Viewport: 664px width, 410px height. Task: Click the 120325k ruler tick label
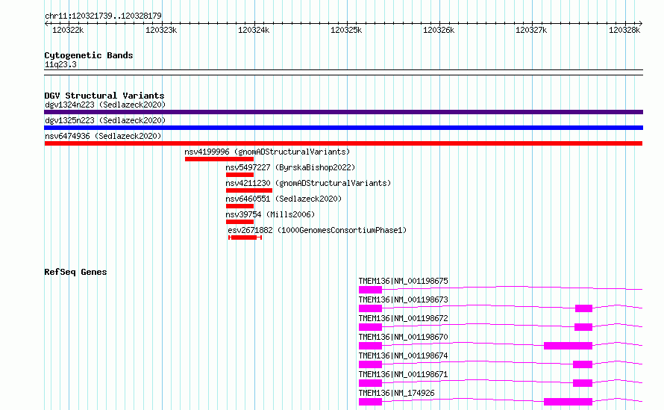[346, 30]
